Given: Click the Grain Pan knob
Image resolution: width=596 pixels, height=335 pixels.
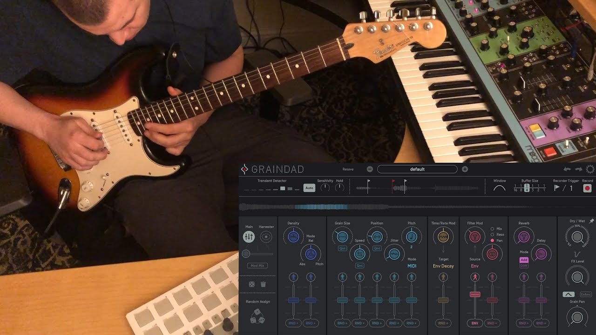Looking at the screenshot, I should pos(577,318).
